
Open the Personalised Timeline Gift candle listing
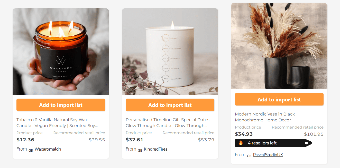168,123
